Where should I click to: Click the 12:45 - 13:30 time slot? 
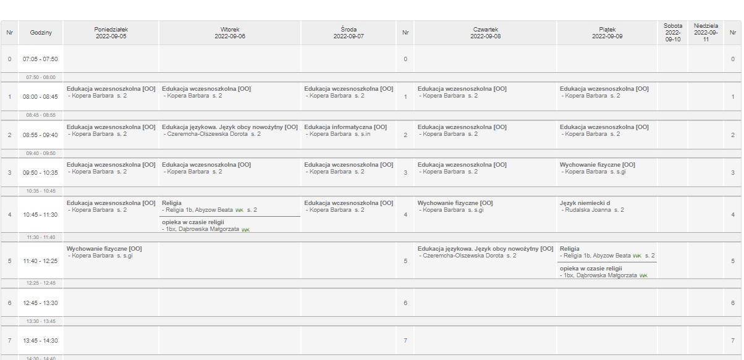tap(40, 303)
